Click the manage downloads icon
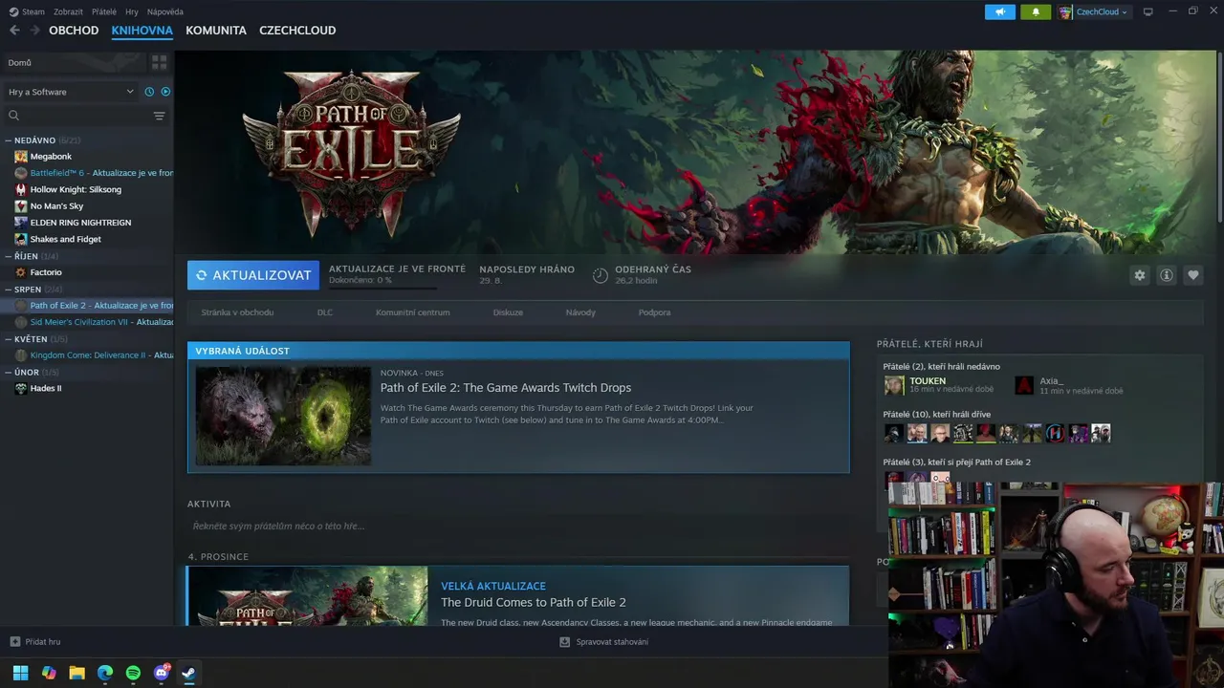 tap(565, 642)
